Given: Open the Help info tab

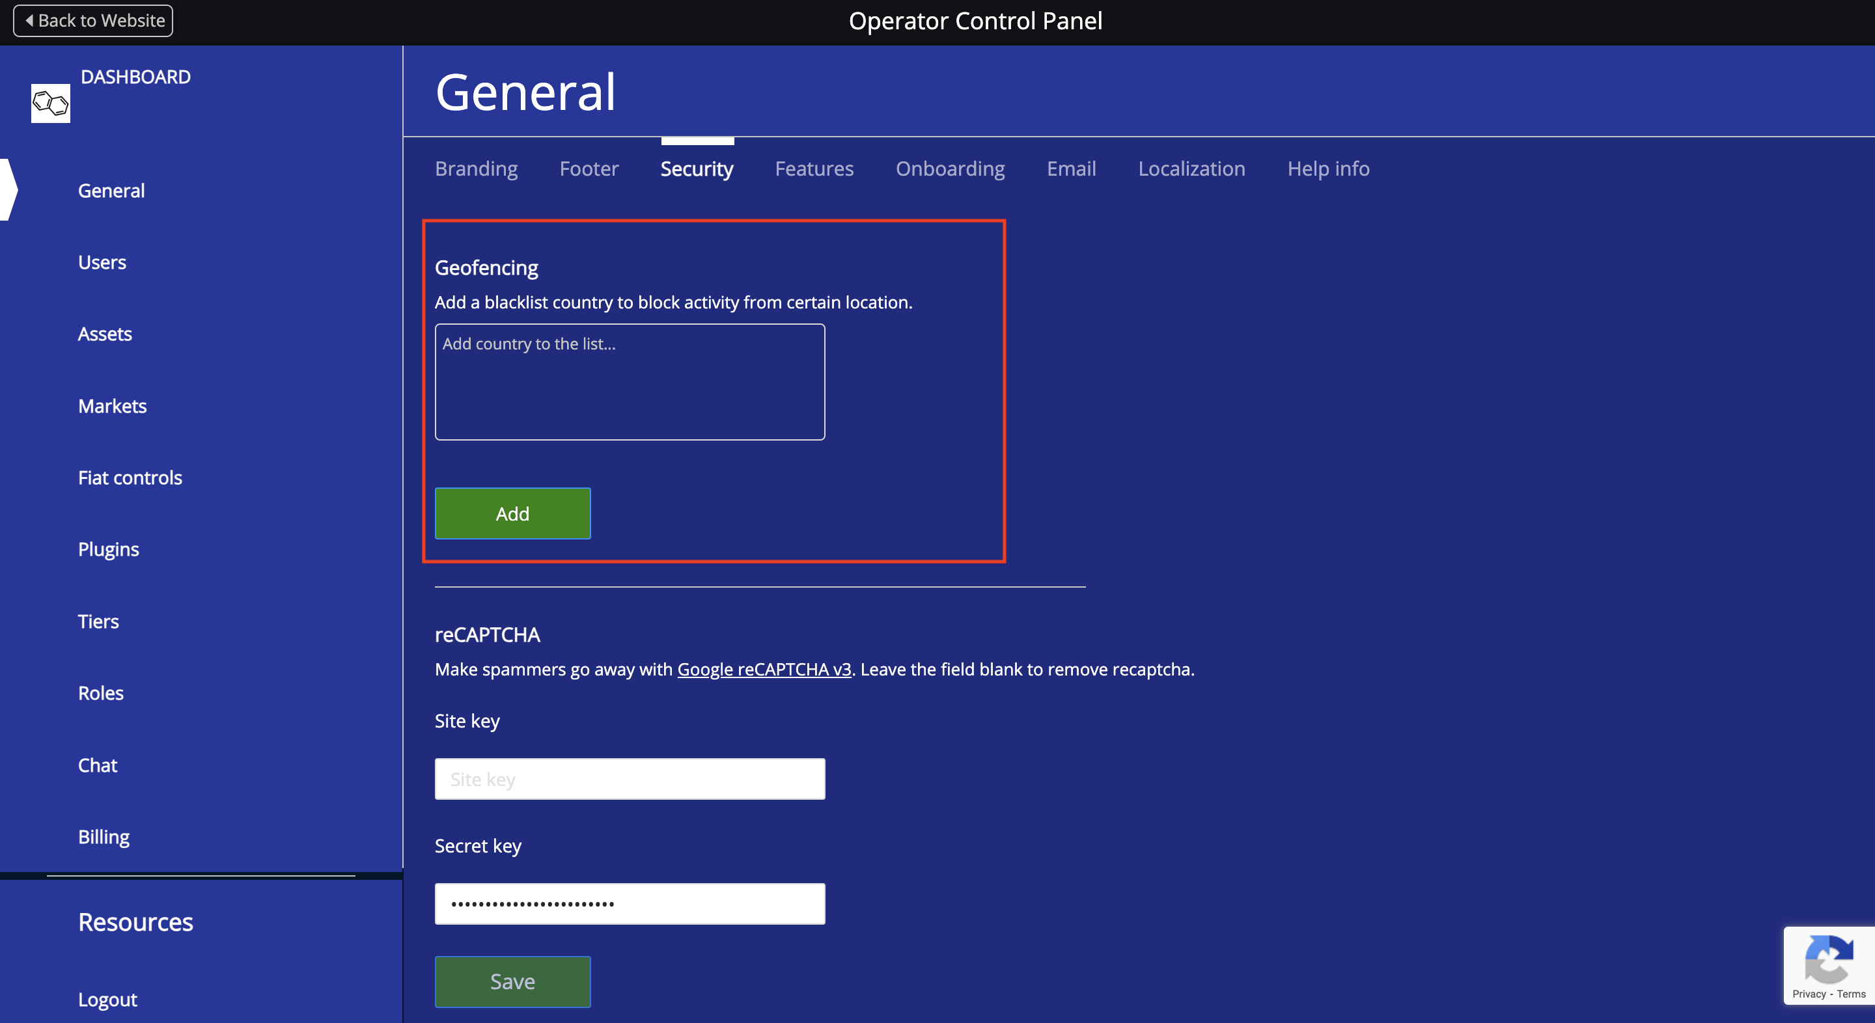Looking at the screenshot, I should [1327, 169].
